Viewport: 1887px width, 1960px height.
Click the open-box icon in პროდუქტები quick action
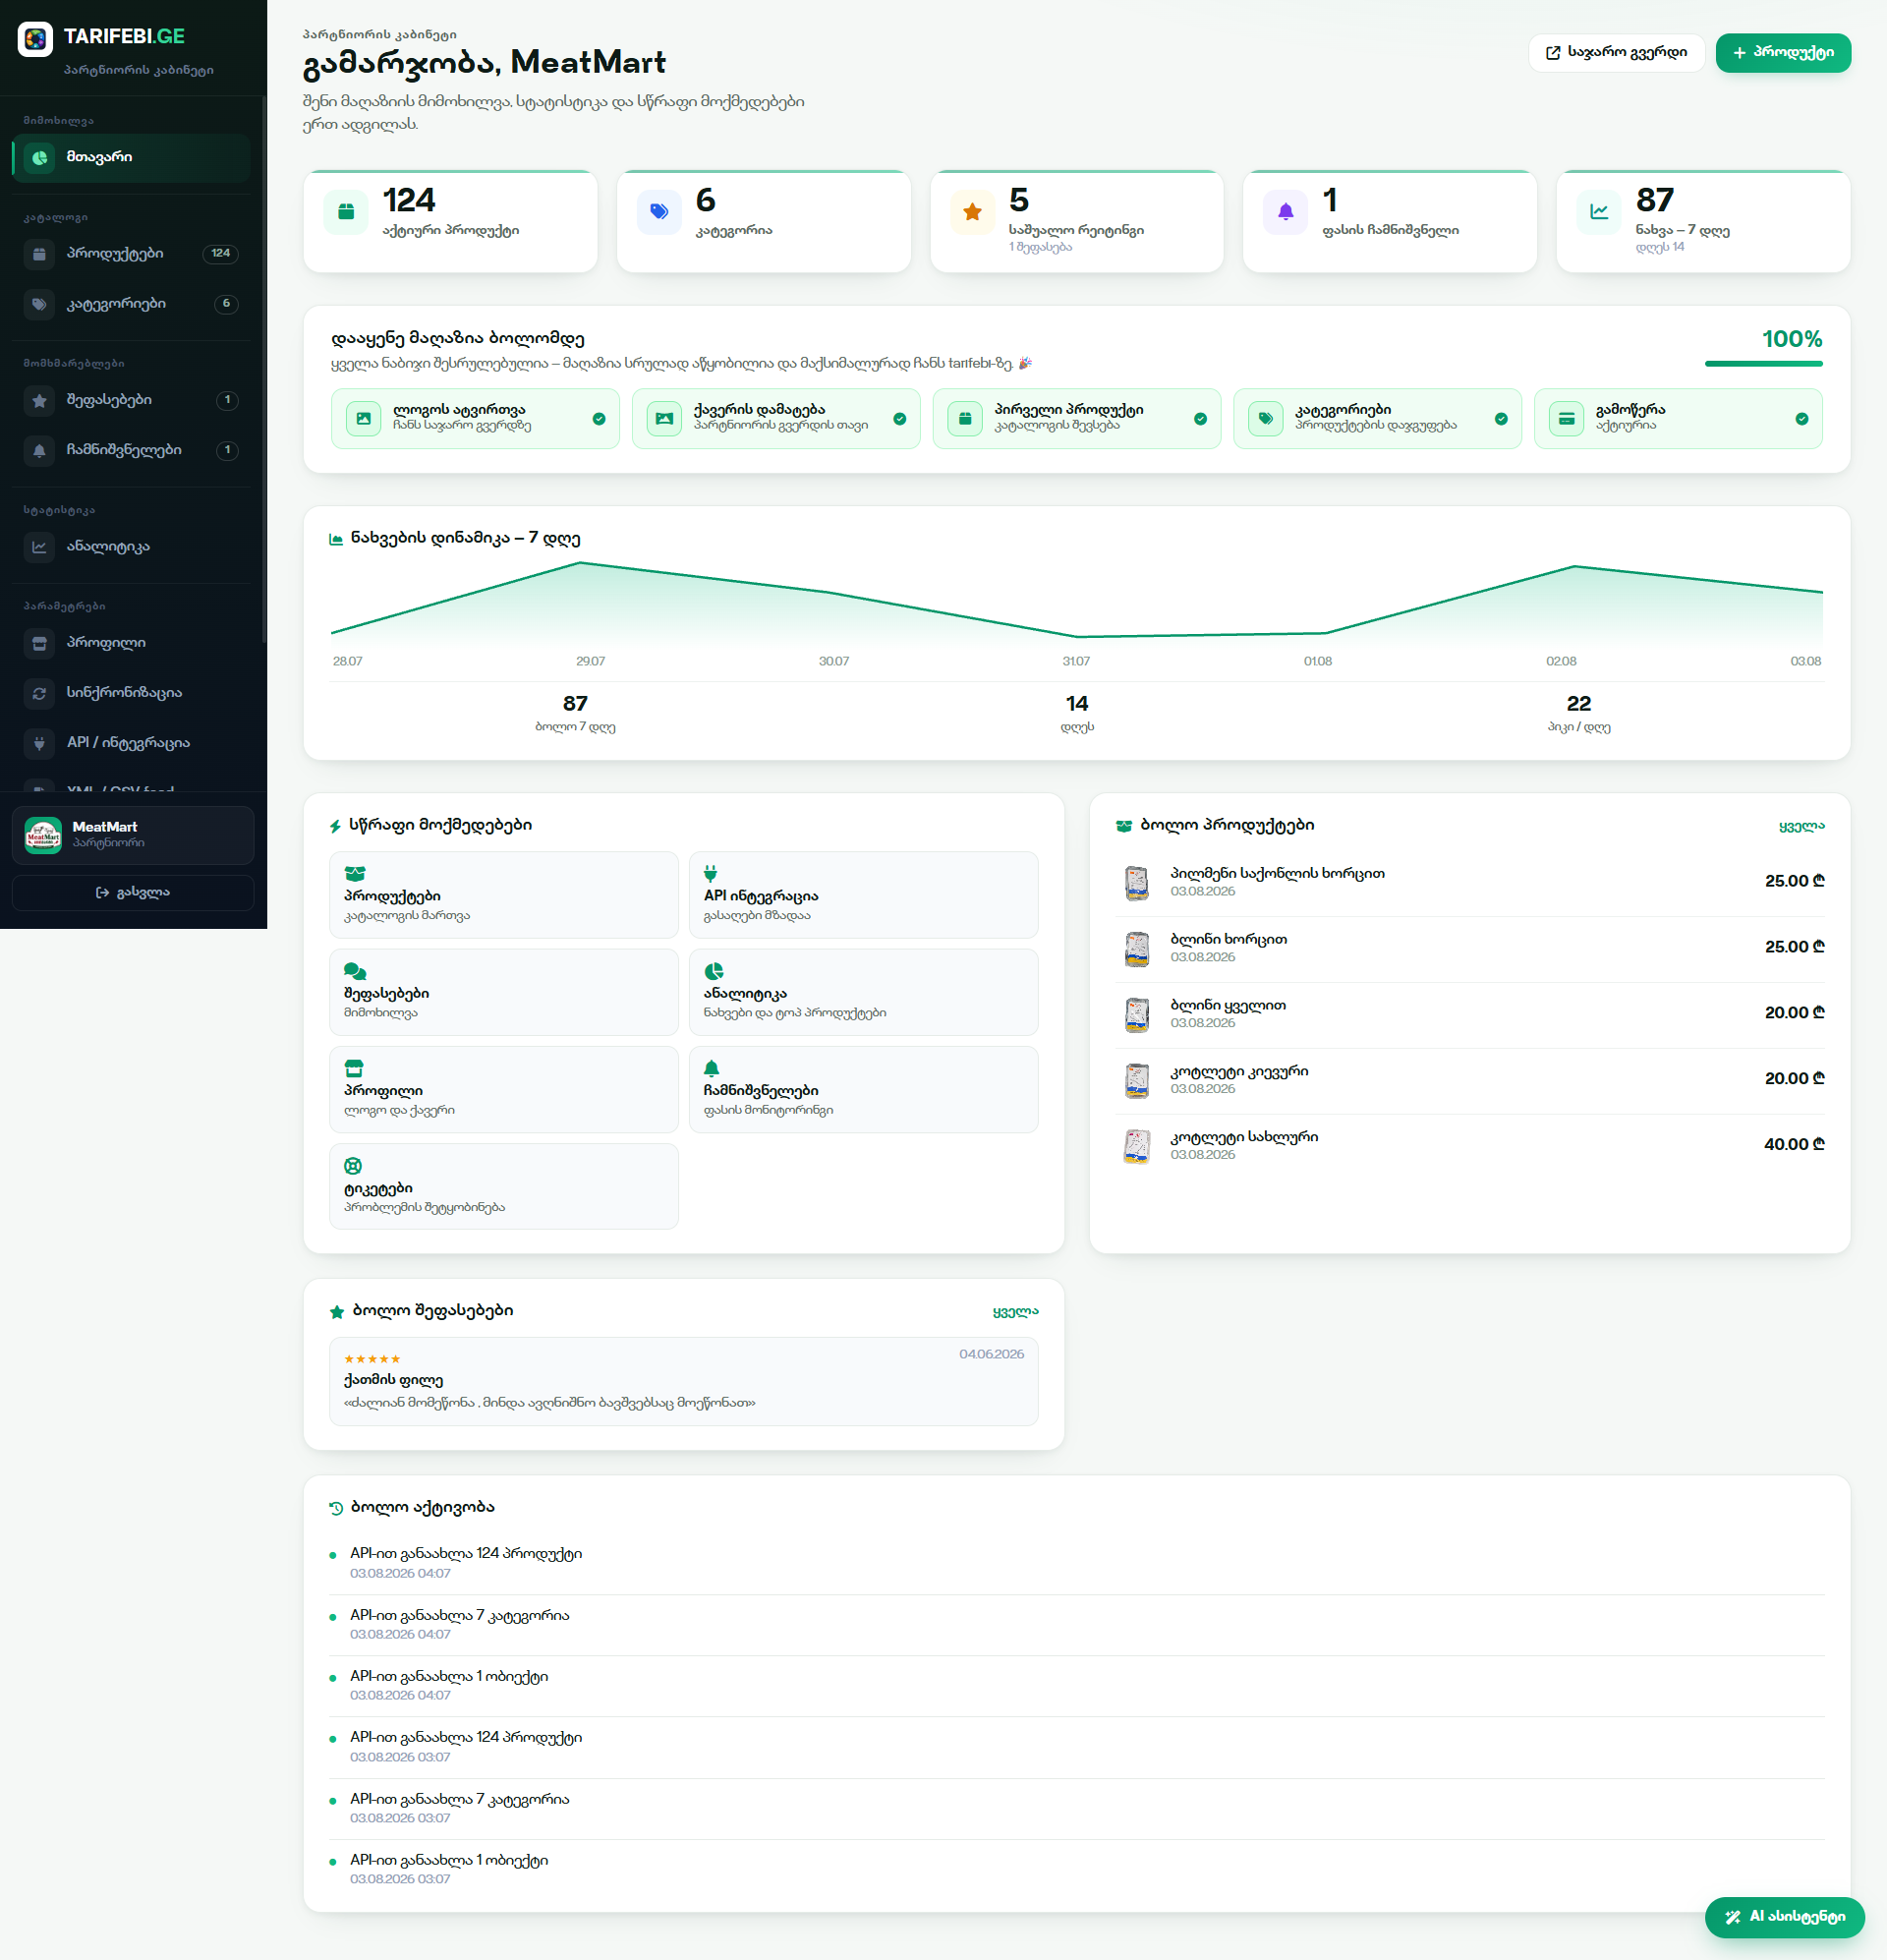pos(355,874)
